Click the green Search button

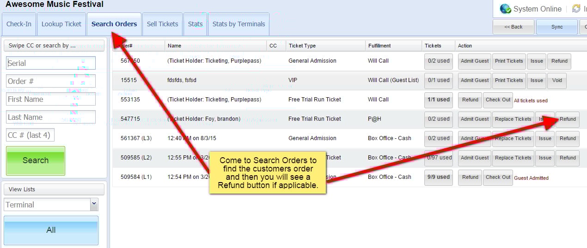click(x=36, y=160)
